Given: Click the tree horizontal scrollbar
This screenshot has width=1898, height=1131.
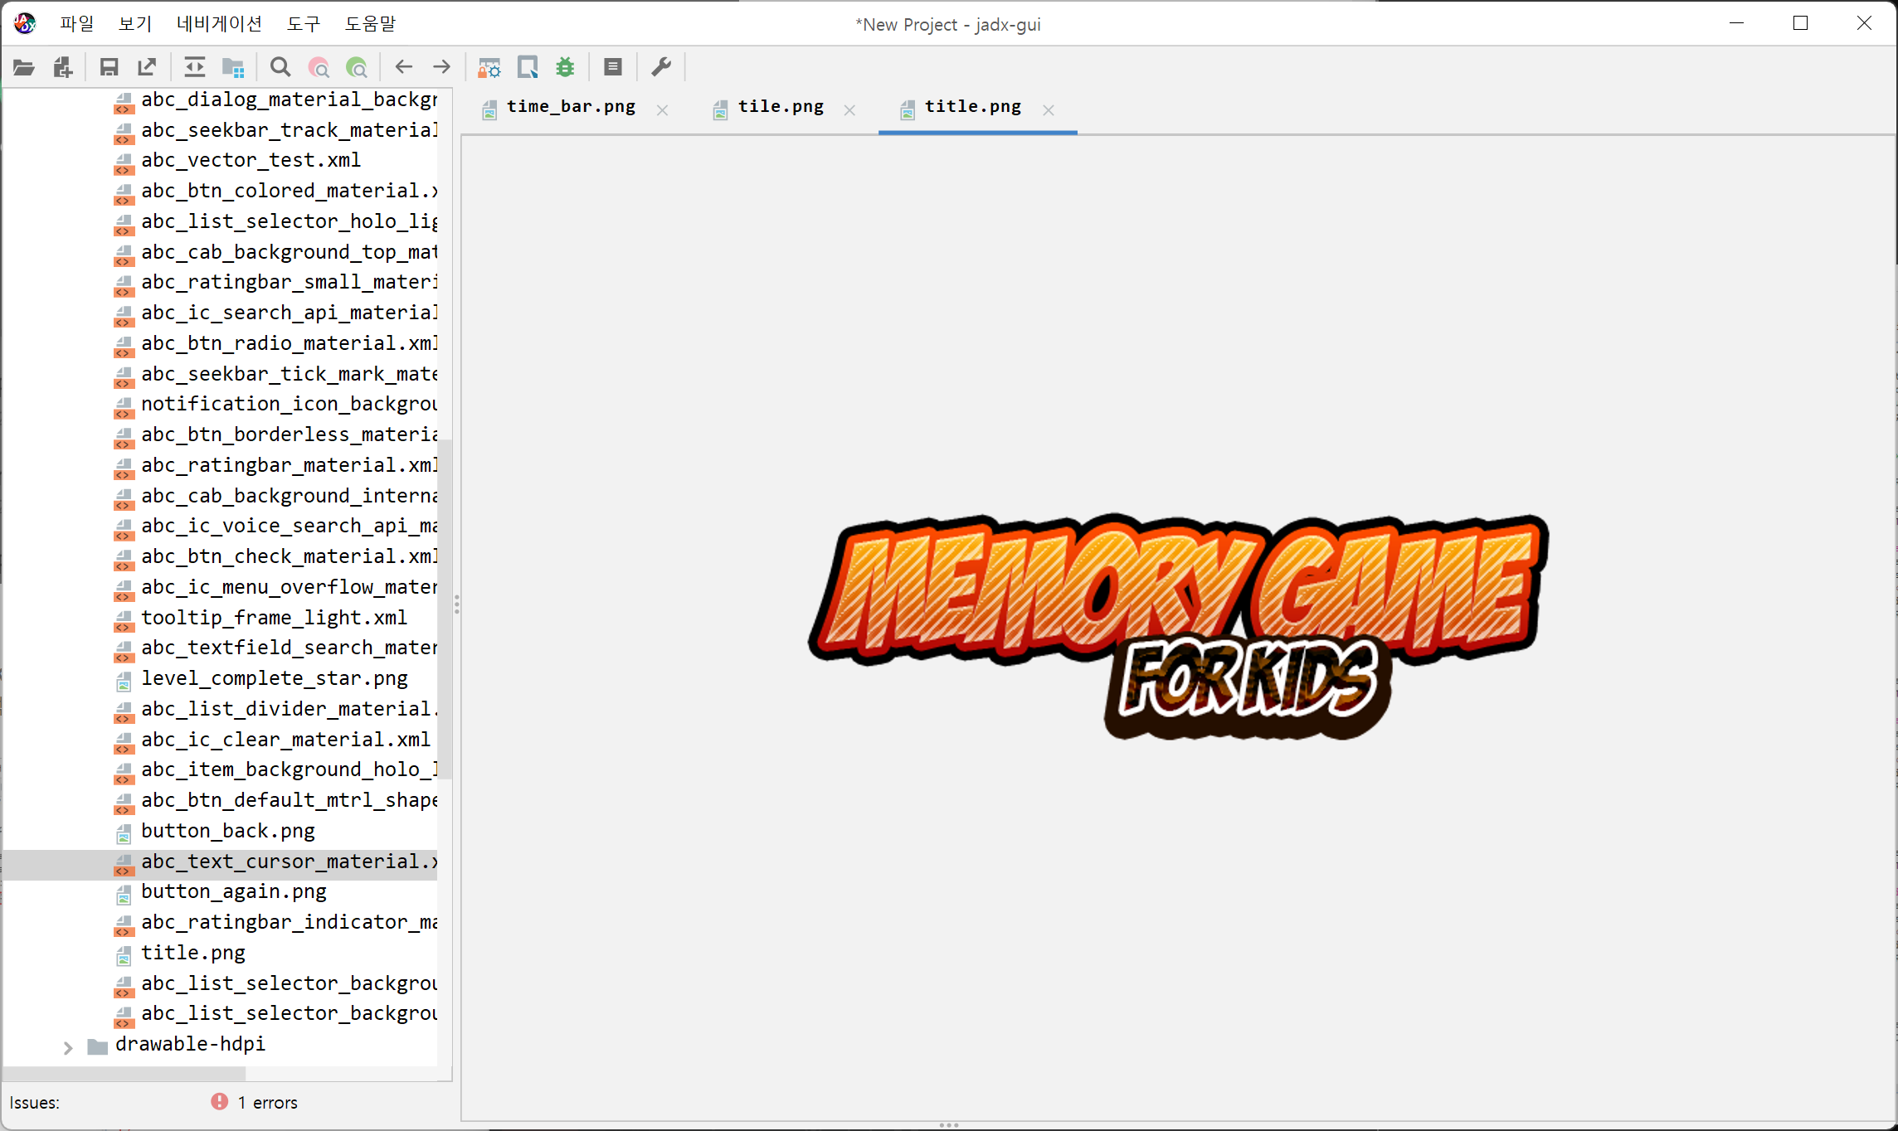Looking at the screenshot, I should 124,1073.
